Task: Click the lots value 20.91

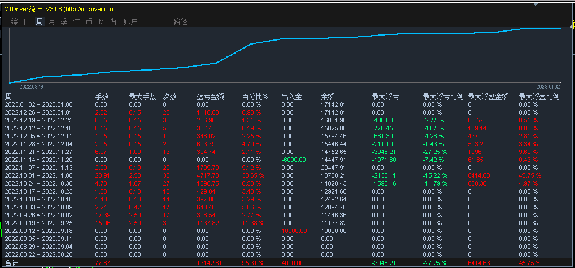Action: click(x=102, y=175)
